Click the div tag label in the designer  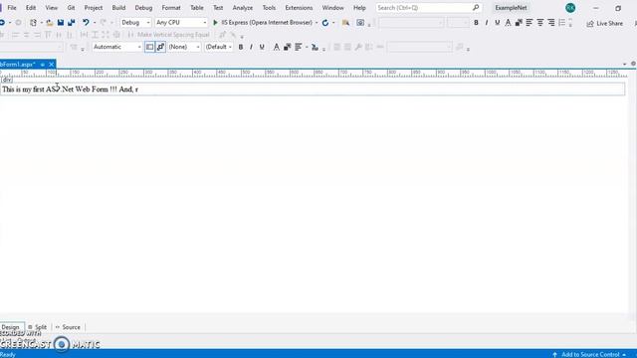7,80
